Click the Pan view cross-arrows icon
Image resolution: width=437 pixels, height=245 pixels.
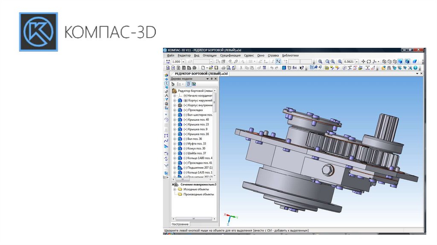(363, 62)
